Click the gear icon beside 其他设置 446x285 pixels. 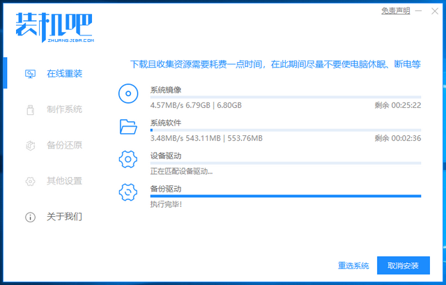[30, 181]
